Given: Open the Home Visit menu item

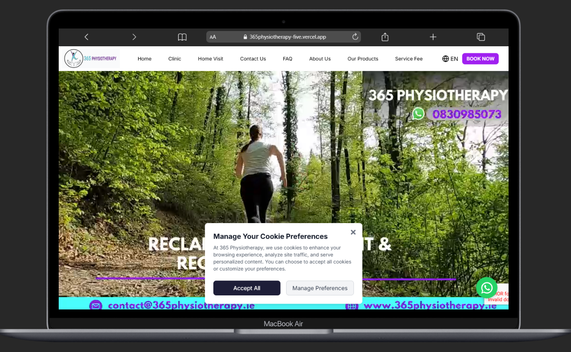Looking at the screenshot, I should pyautogui.click(x=210, y=59).
